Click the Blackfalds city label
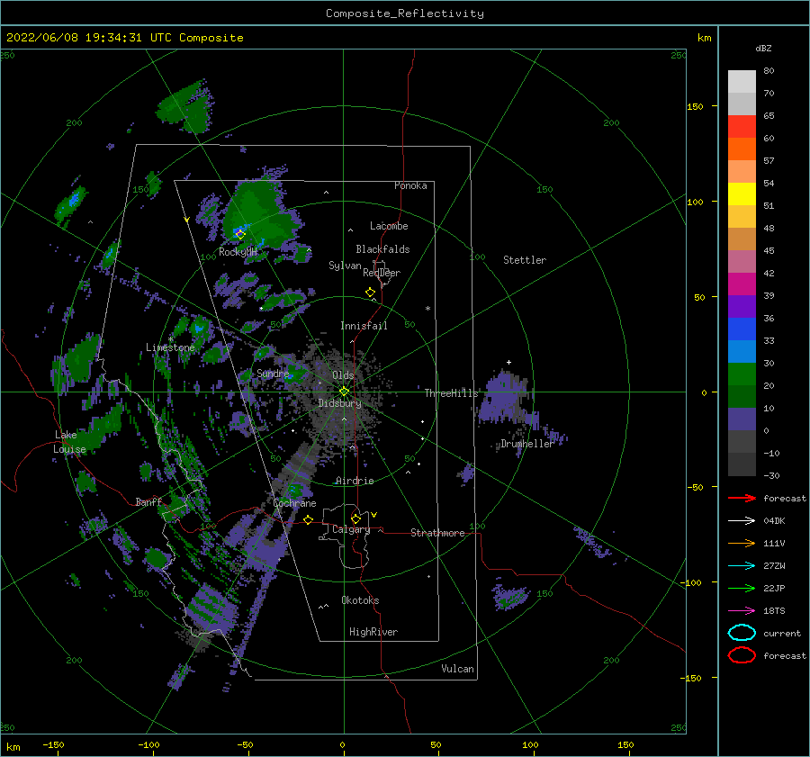 (x=382, y=249)
